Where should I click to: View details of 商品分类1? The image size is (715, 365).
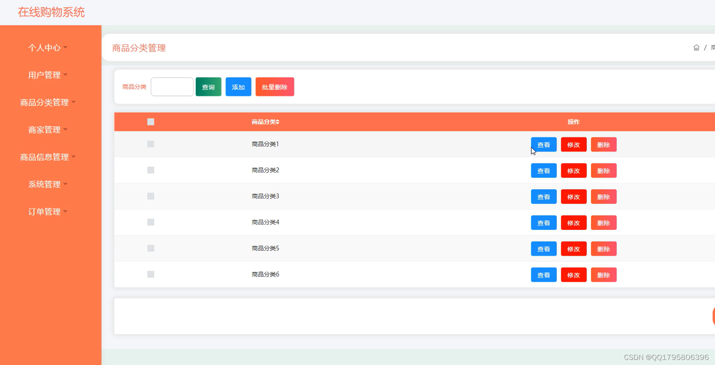click(544, 145)
